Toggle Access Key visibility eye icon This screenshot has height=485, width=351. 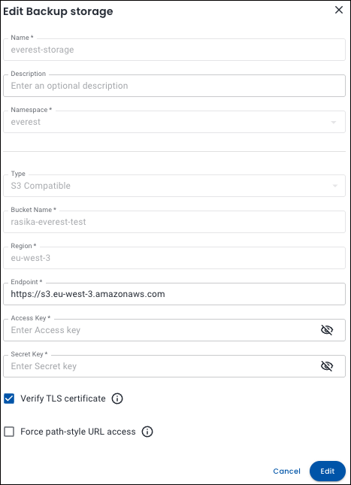click(x=327, y=330)
